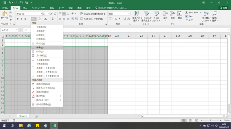Align text right
Image resolution: width=231 pixels, height=129 pixels.
coord(68,19)
